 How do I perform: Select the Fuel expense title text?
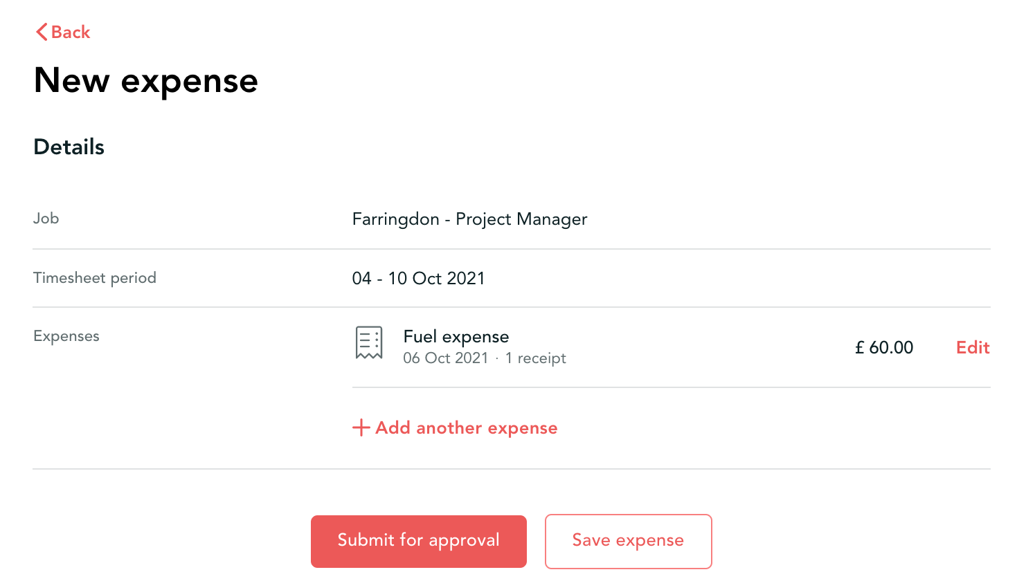pos(456,336)
